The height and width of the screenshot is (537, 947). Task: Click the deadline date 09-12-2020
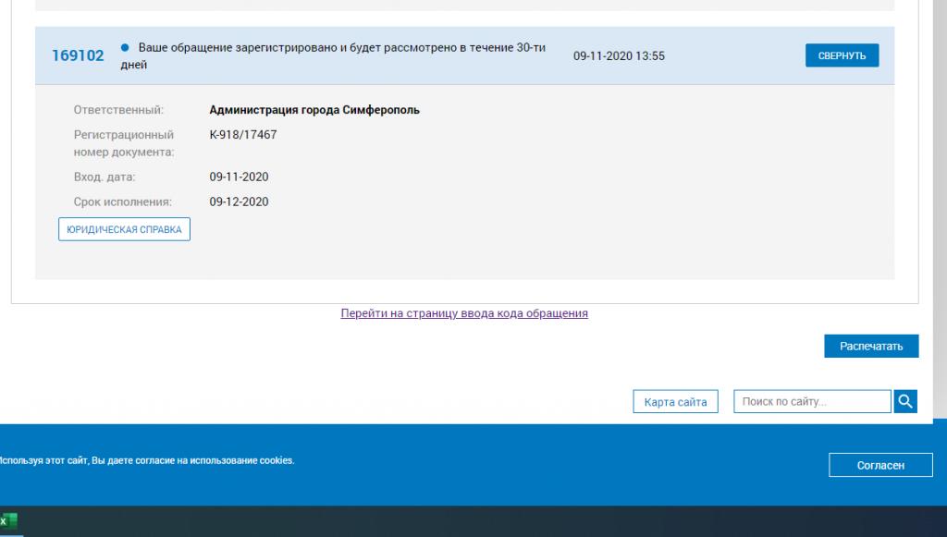pos(239,201)
